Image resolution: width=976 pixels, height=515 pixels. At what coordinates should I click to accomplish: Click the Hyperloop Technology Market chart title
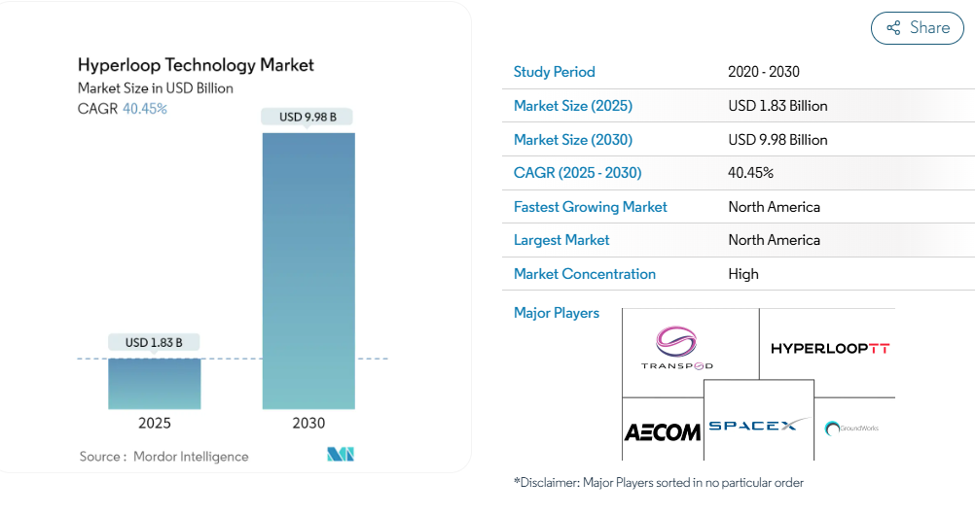pyautogui.click(x=196, y=65)
